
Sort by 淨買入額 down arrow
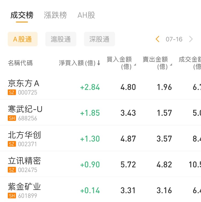[x=99, y=63]
